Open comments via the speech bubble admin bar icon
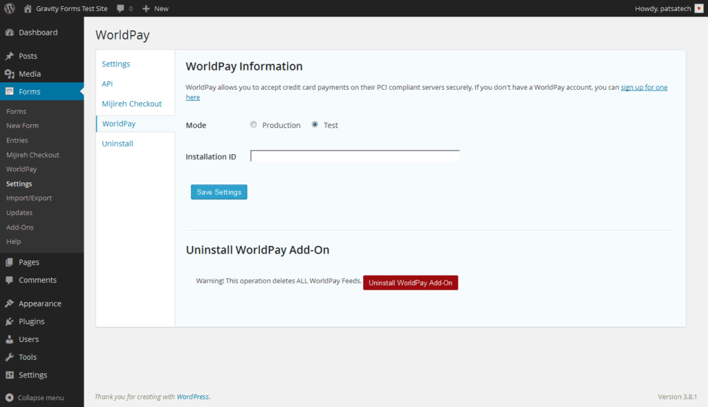The height and width of the screenshot is (407, 708). point(121,8)
